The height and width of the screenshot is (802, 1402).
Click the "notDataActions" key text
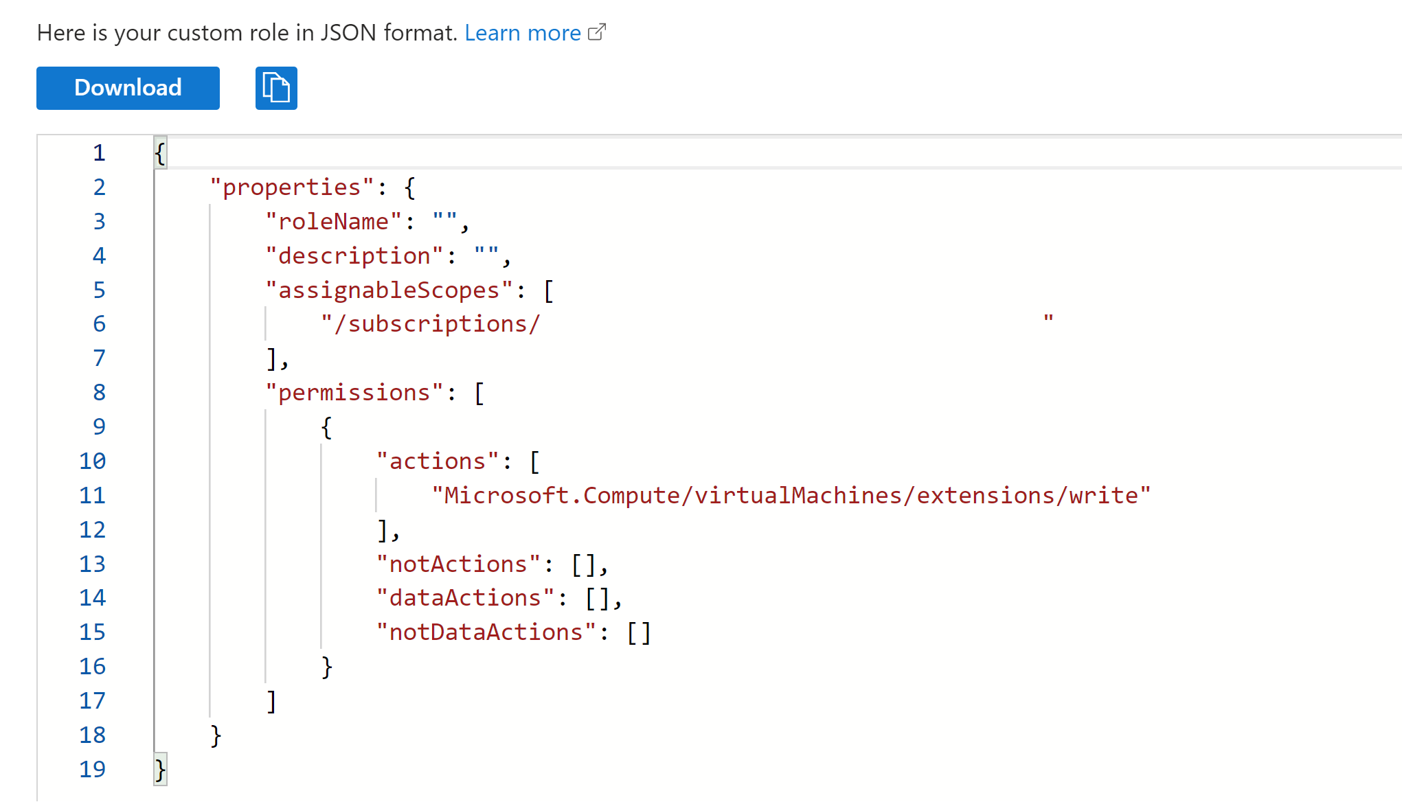486,632
